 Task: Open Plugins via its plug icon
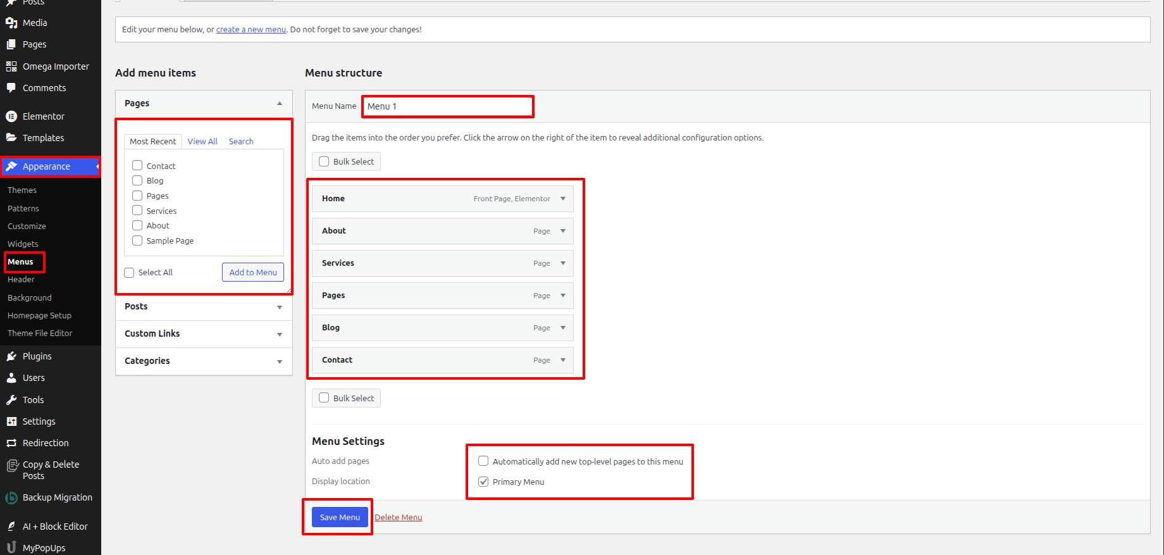tap(11, 356)
